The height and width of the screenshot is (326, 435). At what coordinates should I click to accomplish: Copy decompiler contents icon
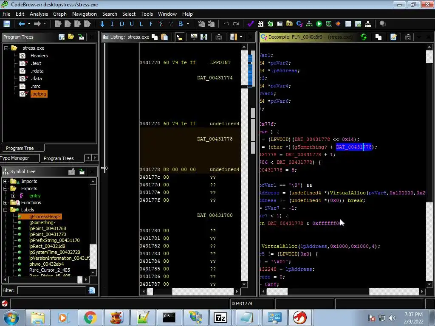379,37
